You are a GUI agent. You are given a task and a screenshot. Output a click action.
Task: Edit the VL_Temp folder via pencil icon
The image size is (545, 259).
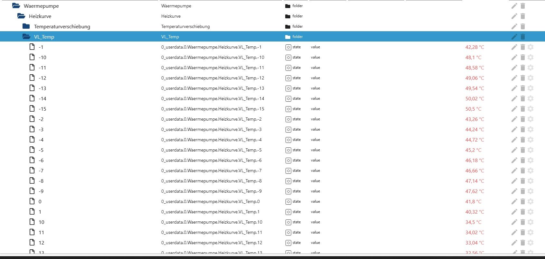tap(514, 37)
